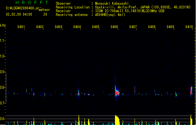Click the "Receiving antenna" label
This screenshot has height=125, width=196.
72,15
